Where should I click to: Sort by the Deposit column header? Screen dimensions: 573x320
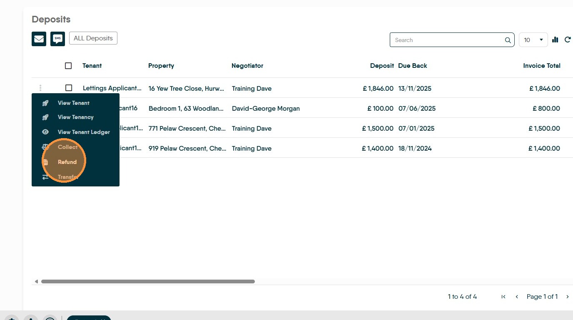click(x=382, y=66)
